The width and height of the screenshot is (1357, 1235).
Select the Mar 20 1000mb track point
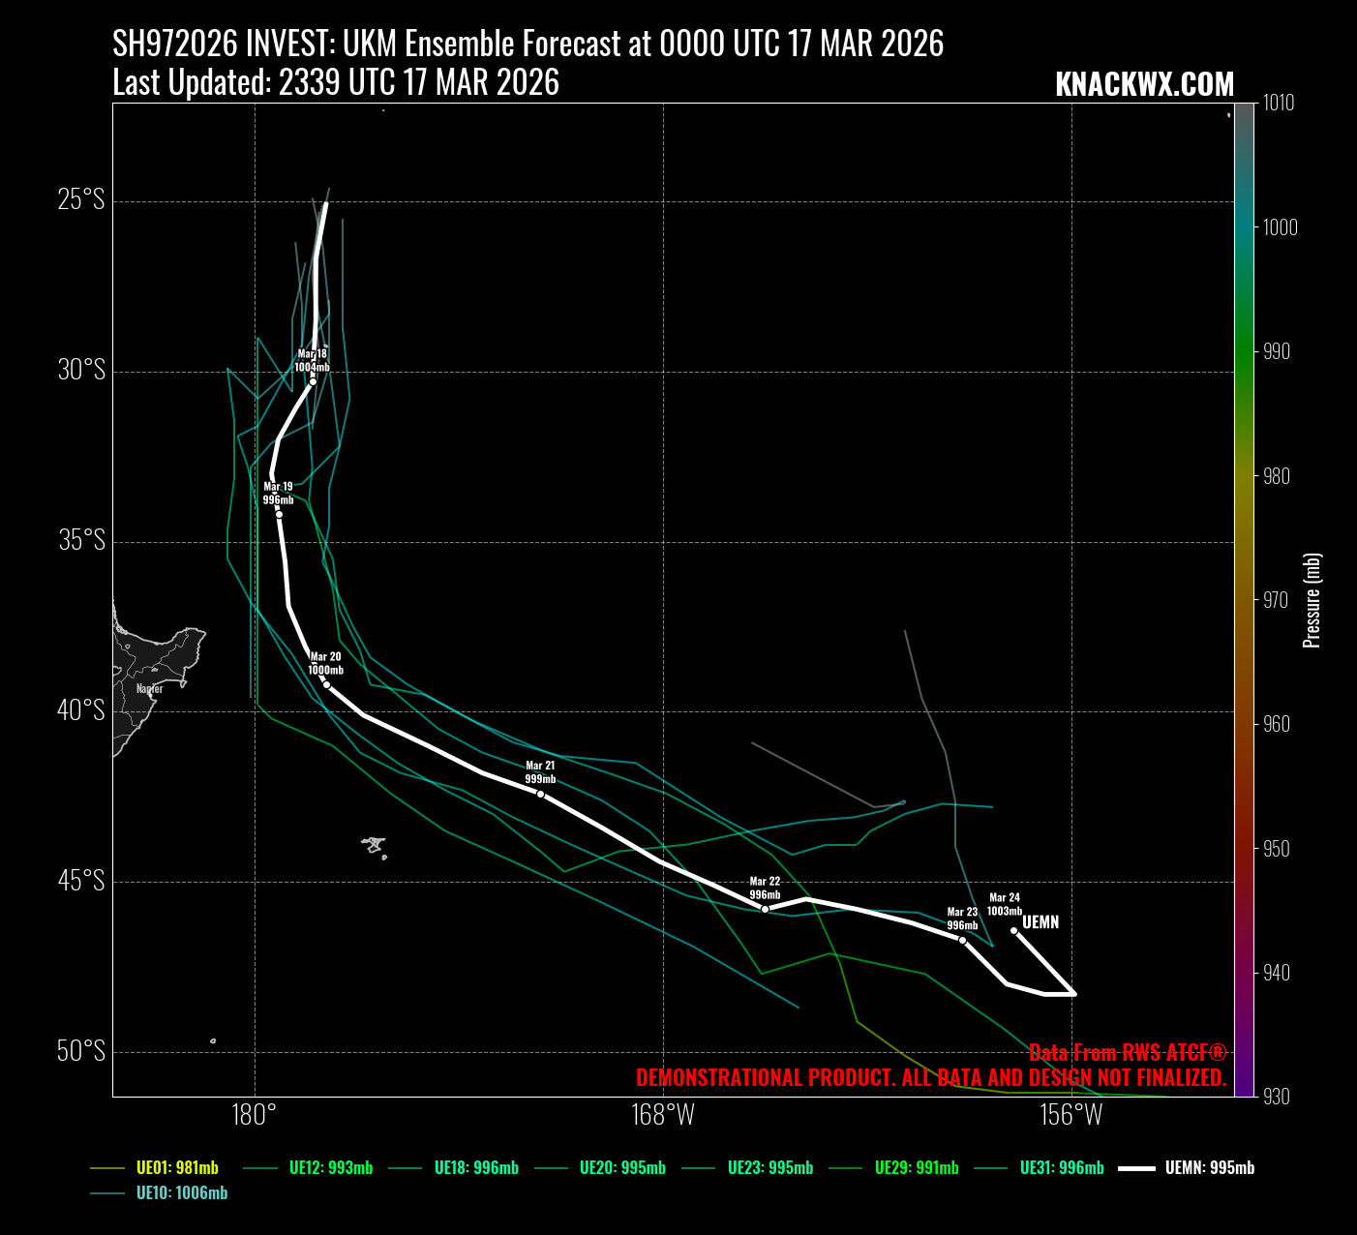(x=326, y=684)
